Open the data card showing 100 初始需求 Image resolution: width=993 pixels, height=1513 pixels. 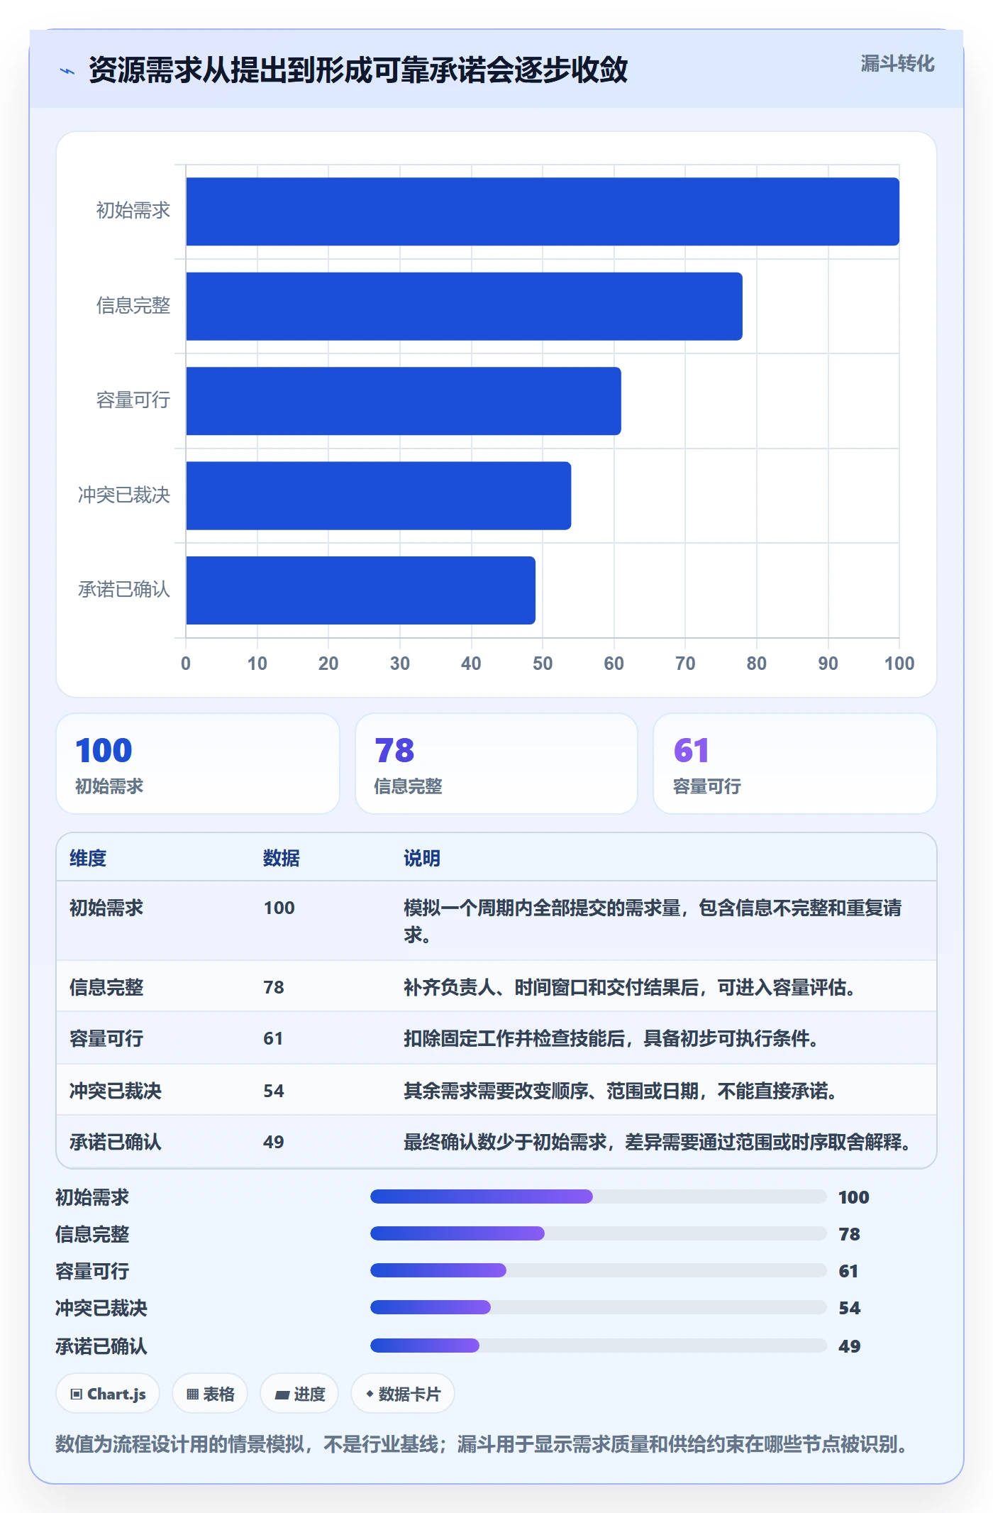point(198,764)
